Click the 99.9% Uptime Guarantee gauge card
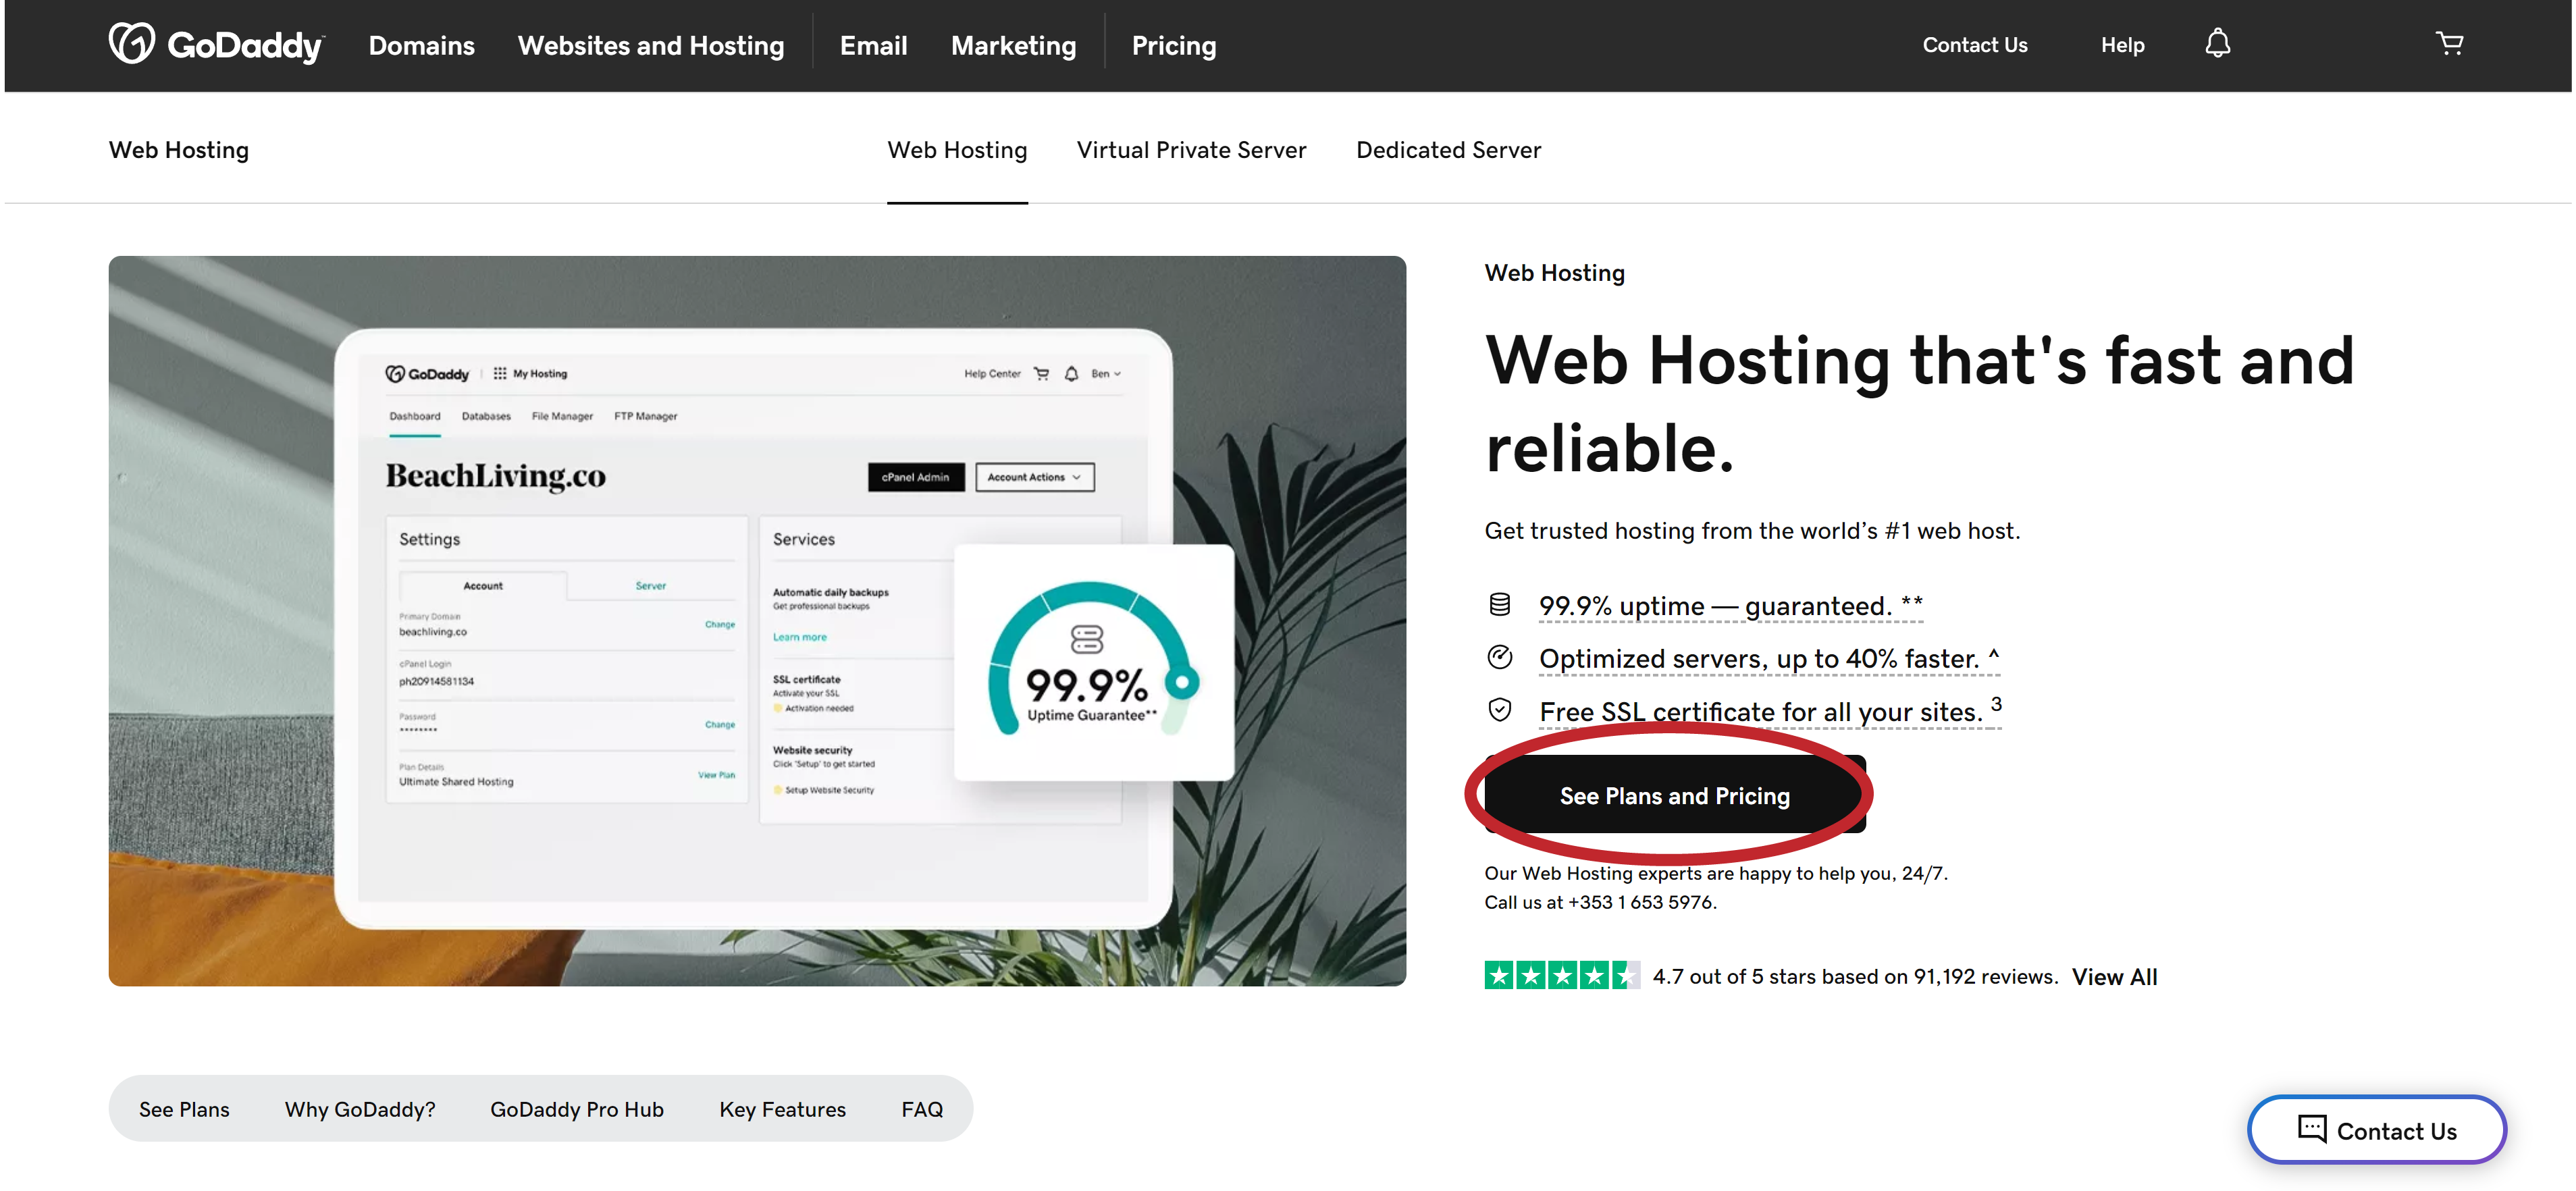 pos(1093,661)
